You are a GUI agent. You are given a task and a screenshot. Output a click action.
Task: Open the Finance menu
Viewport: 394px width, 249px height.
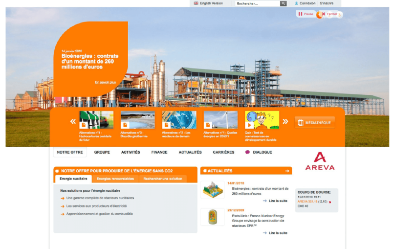159,152
